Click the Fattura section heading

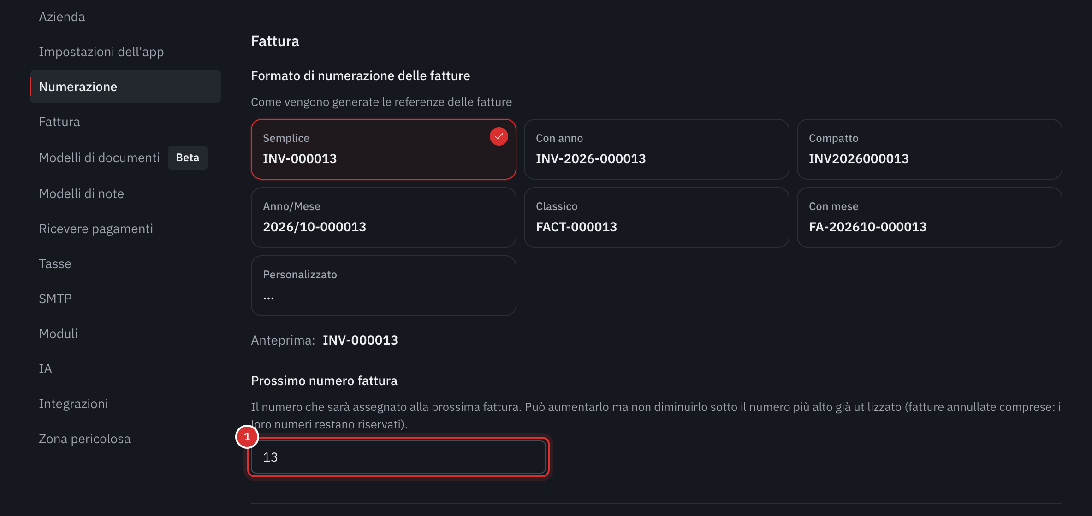(x=275, y=41)
